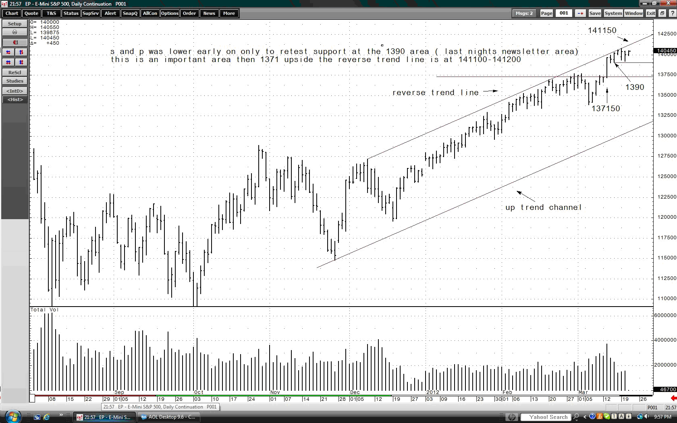The width and height of the screenshot is (677, 423).
Task: Open the SnapQ menu
Action: pyautogui.click(x=130, y=13)
